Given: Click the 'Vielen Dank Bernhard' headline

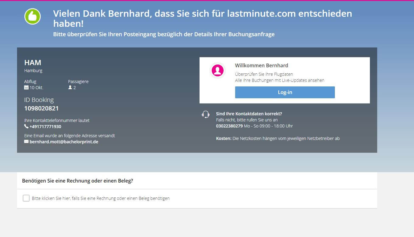Looking at the screenshot, I should coord(203,18).
